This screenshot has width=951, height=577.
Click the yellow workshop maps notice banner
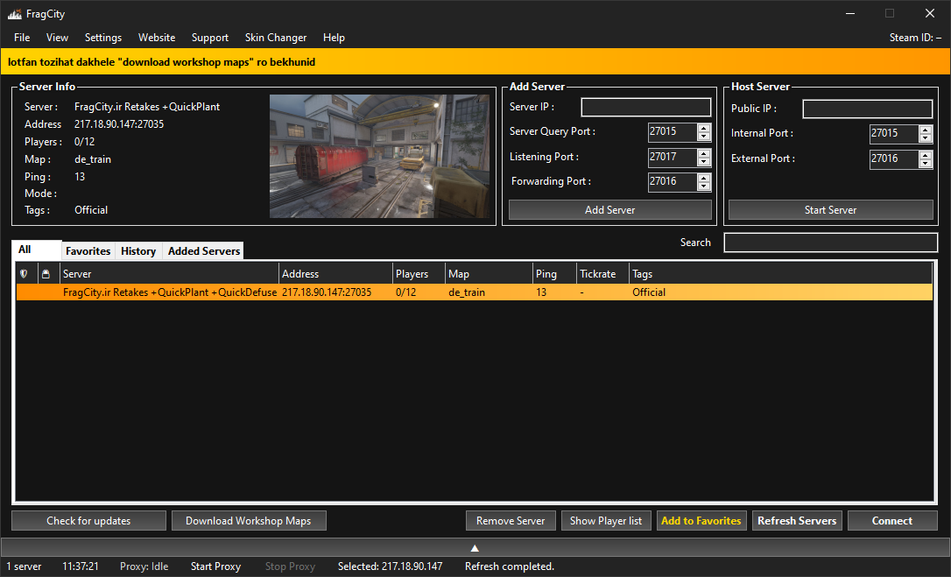[x=475, y=62]
